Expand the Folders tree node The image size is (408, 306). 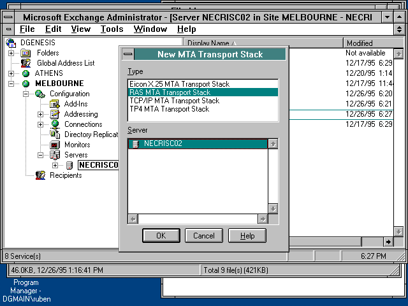(11, 53)
